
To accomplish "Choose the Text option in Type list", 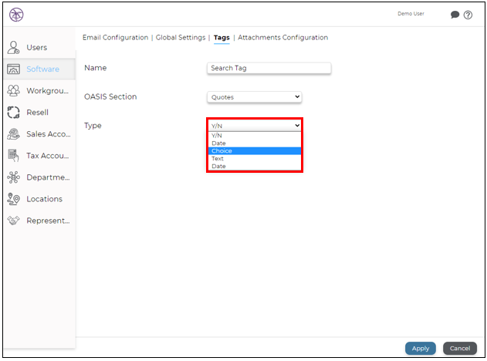I will click(255, 159).
